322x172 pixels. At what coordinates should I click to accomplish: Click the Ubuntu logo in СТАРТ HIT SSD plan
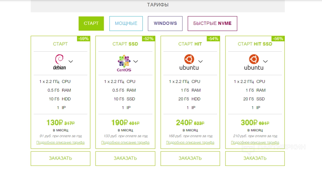pos(254,62)
